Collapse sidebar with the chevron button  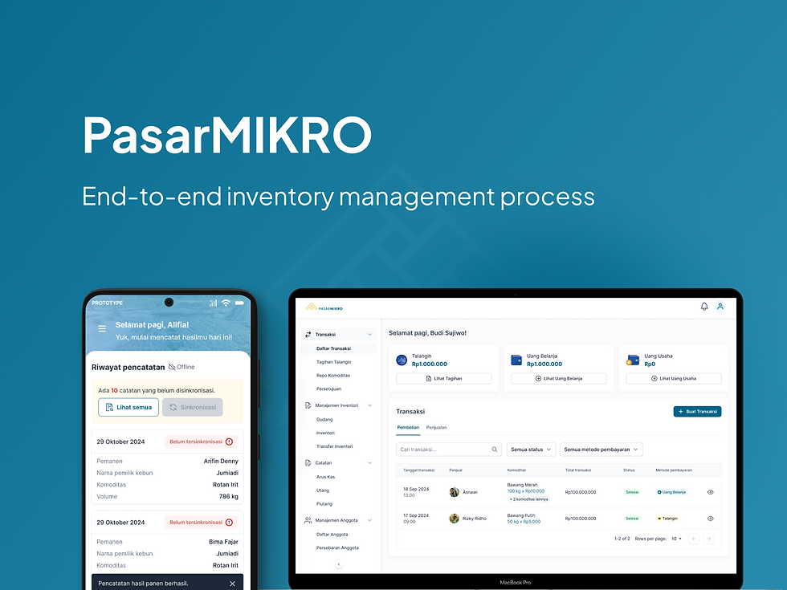coord(338,564)
